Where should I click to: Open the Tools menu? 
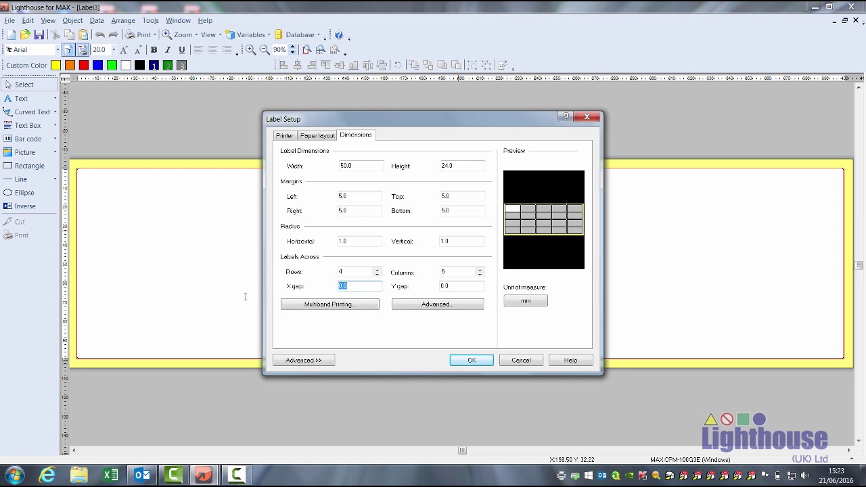150,20
